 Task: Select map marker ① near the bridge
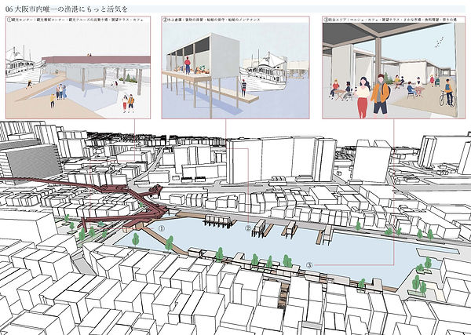[x=162, y=229]
